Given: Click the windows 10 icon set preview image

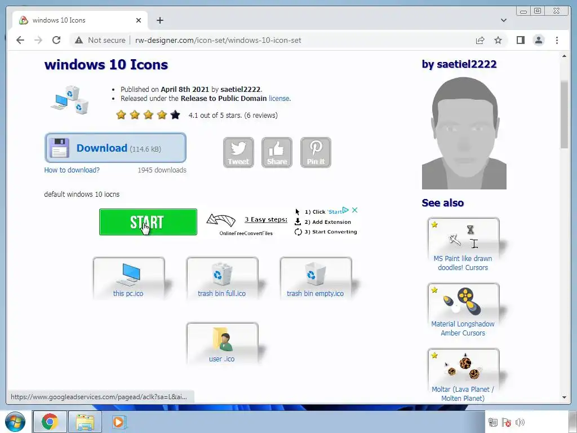Looking at the screenshot, I should (x=70, y=100).
